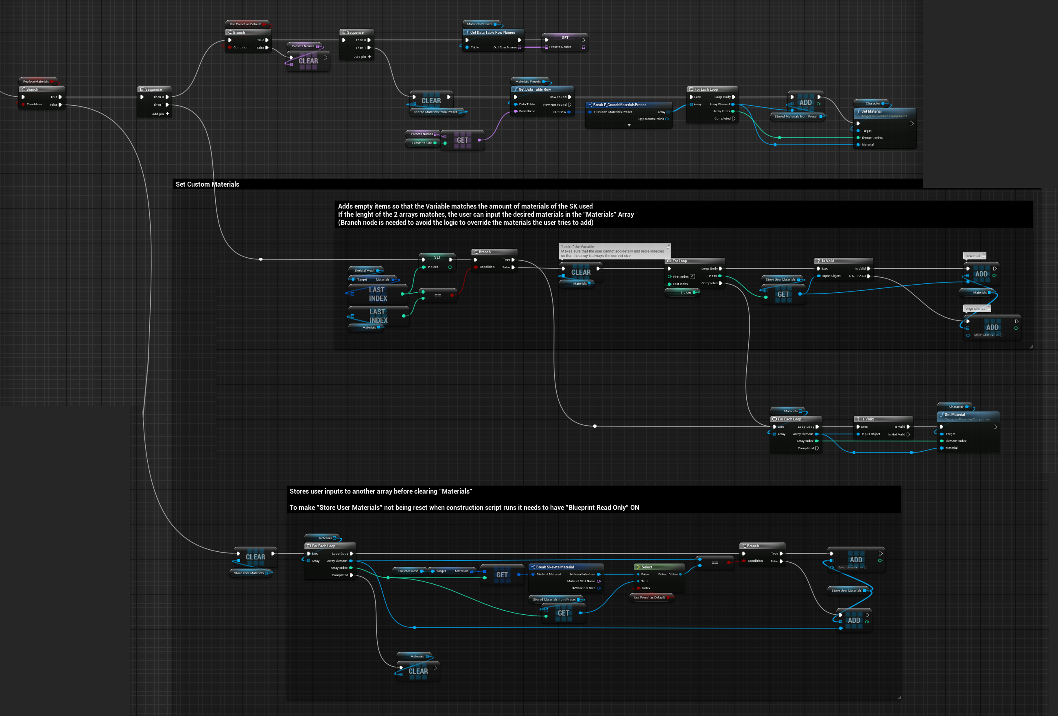Expand the Break F_CrunchMaterialsPreset node arrow
This screenshot has height=716, width=1058.
pos(629,125)
